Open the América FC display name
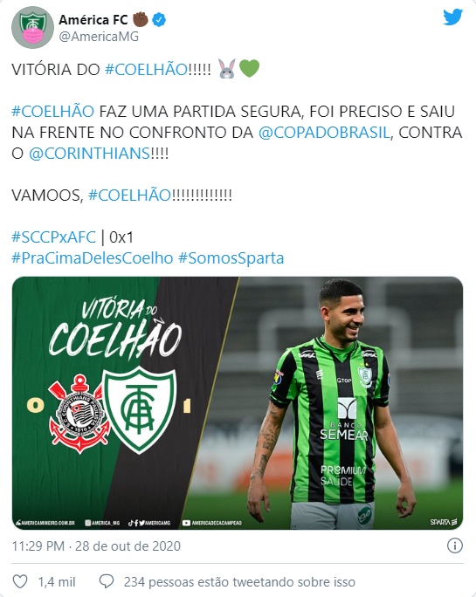This screenshot has height=597, width=476. point(93,19)
